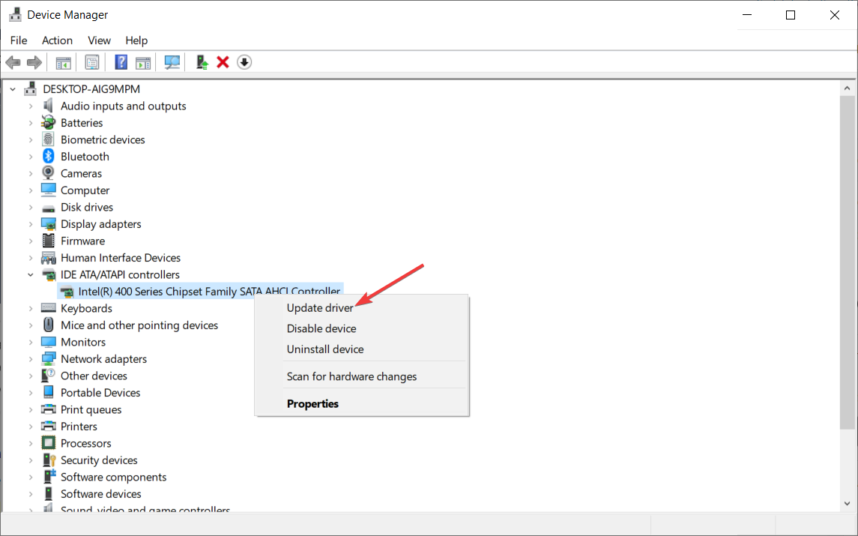The width and height of the screenshot is (858, 536).
Task: Click the Back arrow toolbar icon
Action: pyautogui.click(x=13, y=62)
